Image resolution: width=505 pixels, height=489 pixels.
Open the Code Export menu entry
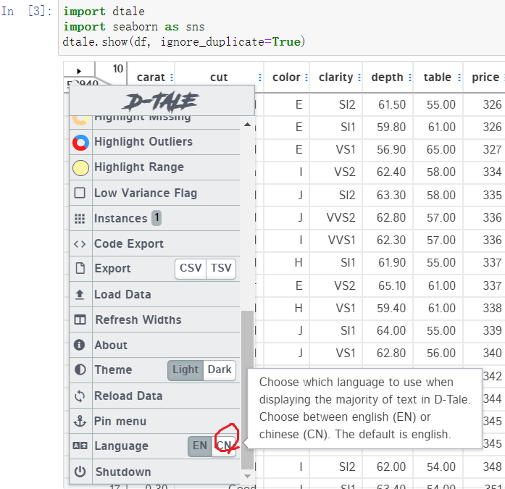click(154, 243)
